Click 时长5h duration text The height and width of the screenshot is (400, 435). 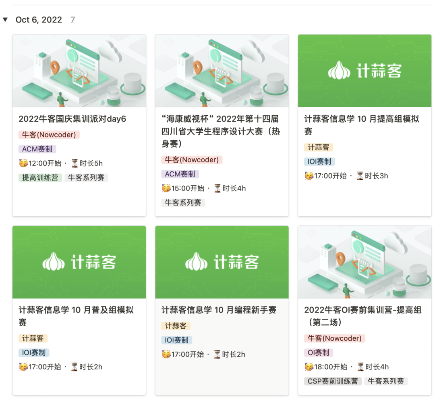(x=91, y=164)
